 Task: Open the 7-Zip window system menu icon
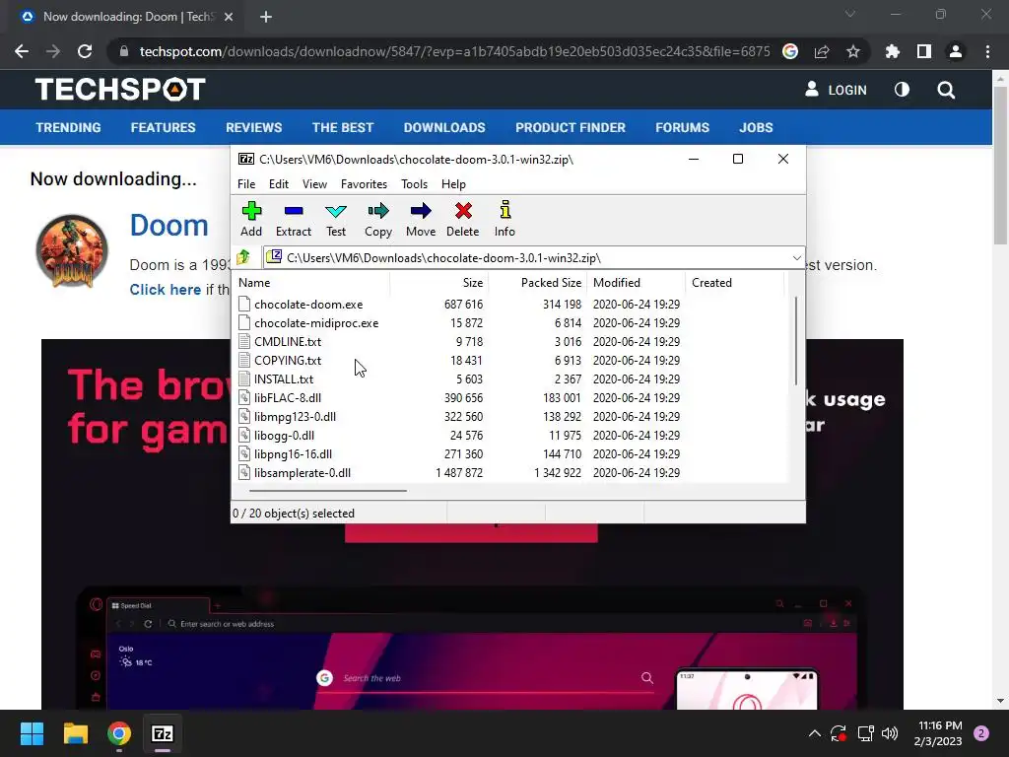pos(245,159)
